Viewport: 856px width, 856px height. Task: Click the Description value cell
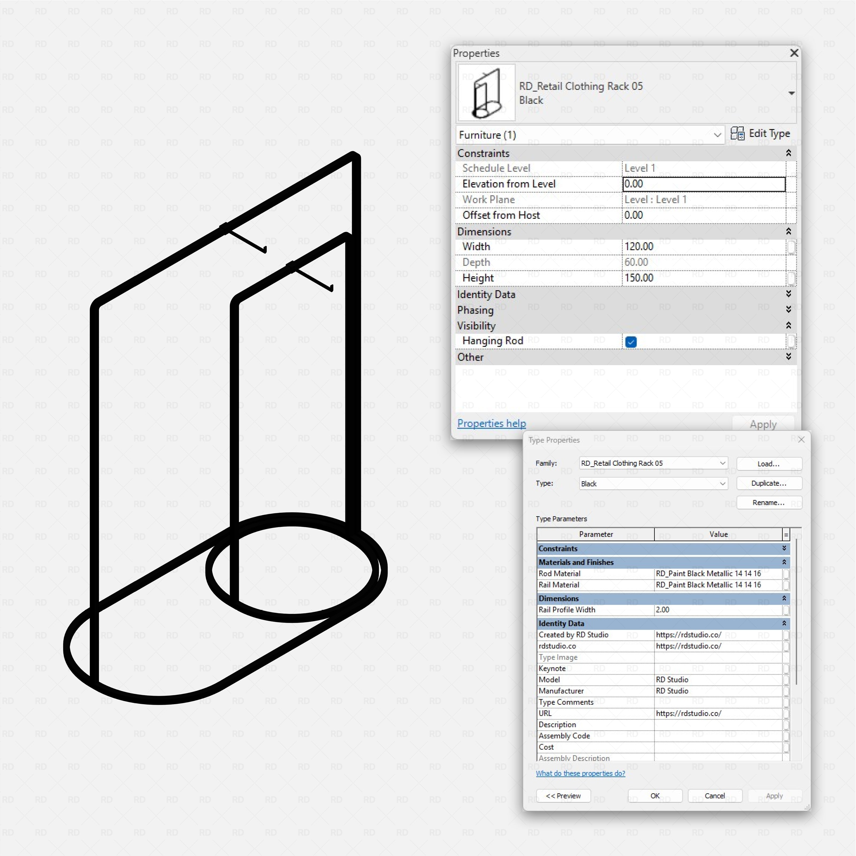(x=718, y=724)
